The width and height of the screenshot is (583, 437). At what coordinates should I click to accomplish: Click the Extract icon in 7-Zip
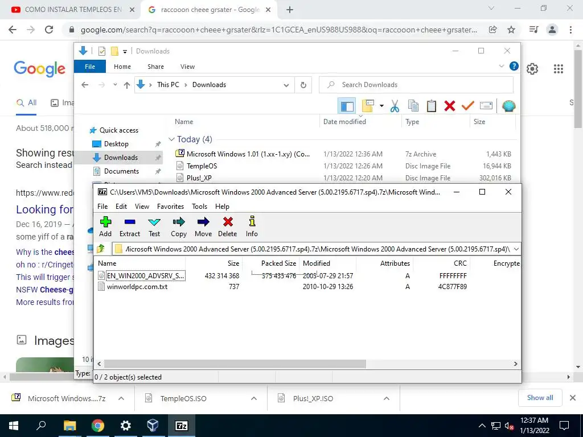click(x=130, y=222)
